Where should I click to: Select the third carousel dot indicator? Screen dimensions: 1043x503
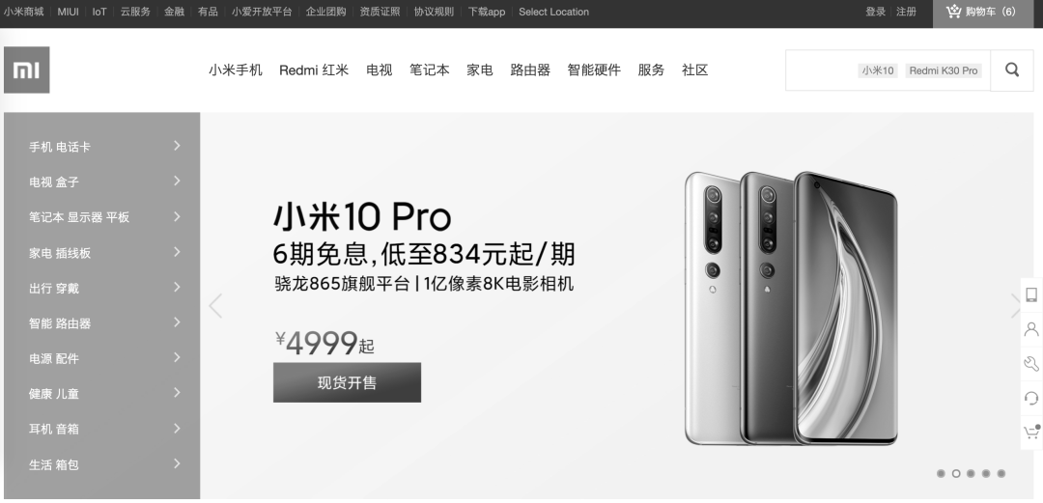coord(972,474)
